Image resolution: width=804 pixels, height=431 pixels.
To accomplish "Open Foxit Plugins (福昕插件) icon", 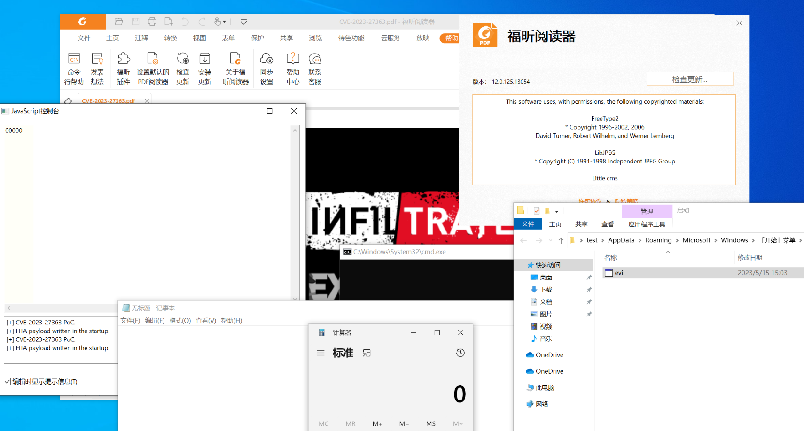I will click(124, 69).
